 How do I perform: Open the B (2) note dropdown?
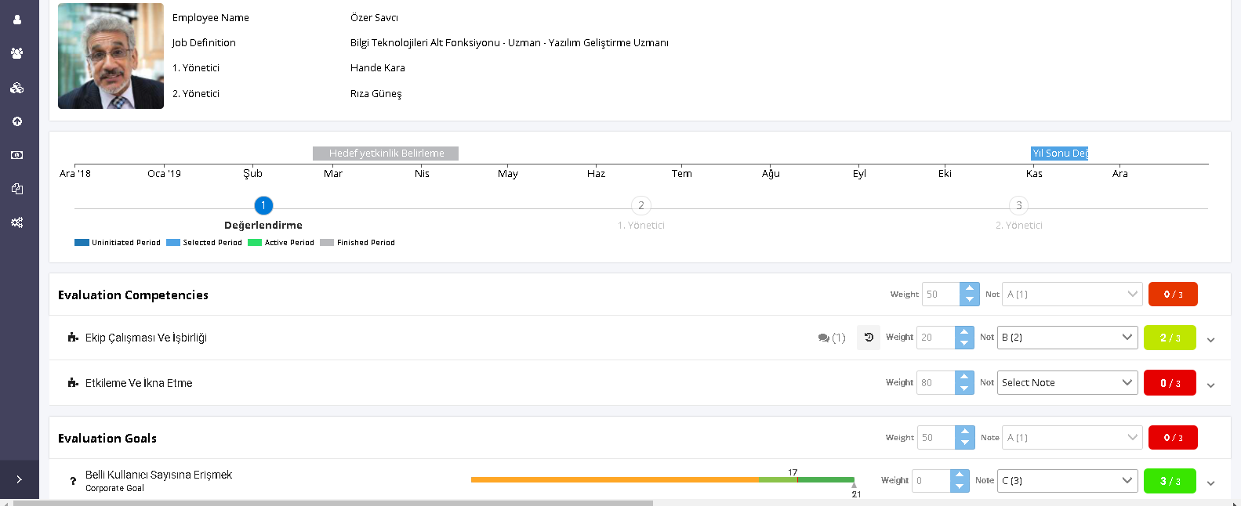click(x=1067, y=338)
